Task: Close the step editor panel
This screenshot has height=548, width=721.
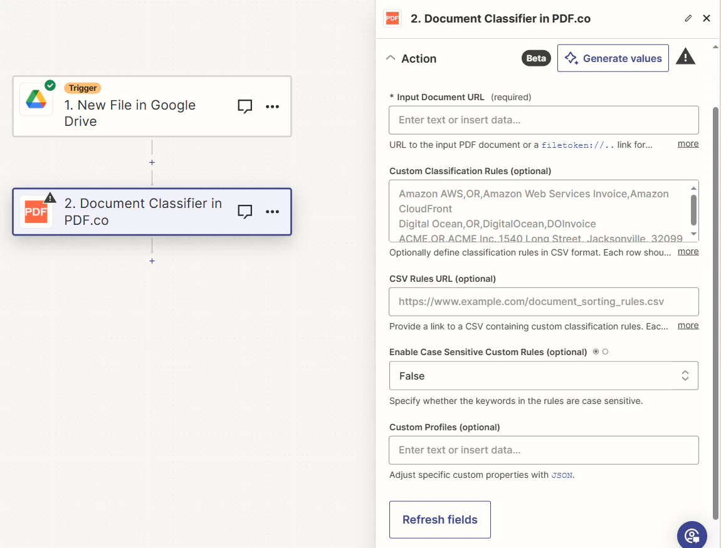Action: tap(707, 18)
